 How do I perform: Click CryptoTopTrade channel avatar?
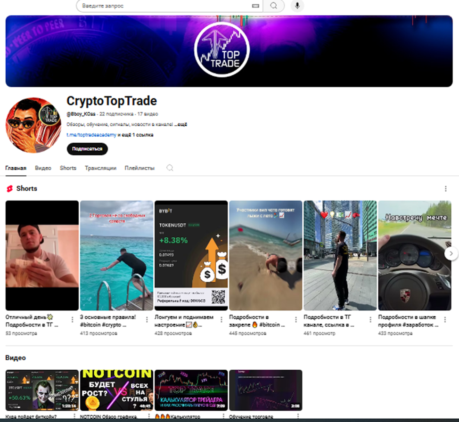point(33,125)
